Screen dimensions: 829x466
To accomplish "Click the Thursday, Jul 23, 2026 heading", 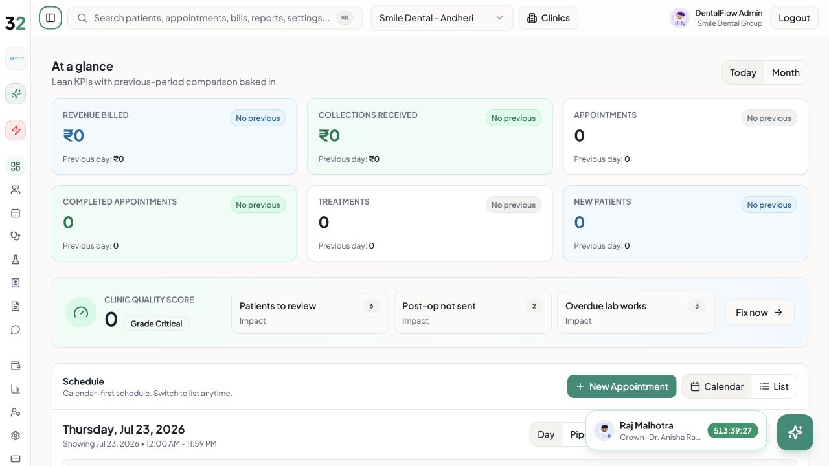I will pyautogui.click(x=124, y=429).
